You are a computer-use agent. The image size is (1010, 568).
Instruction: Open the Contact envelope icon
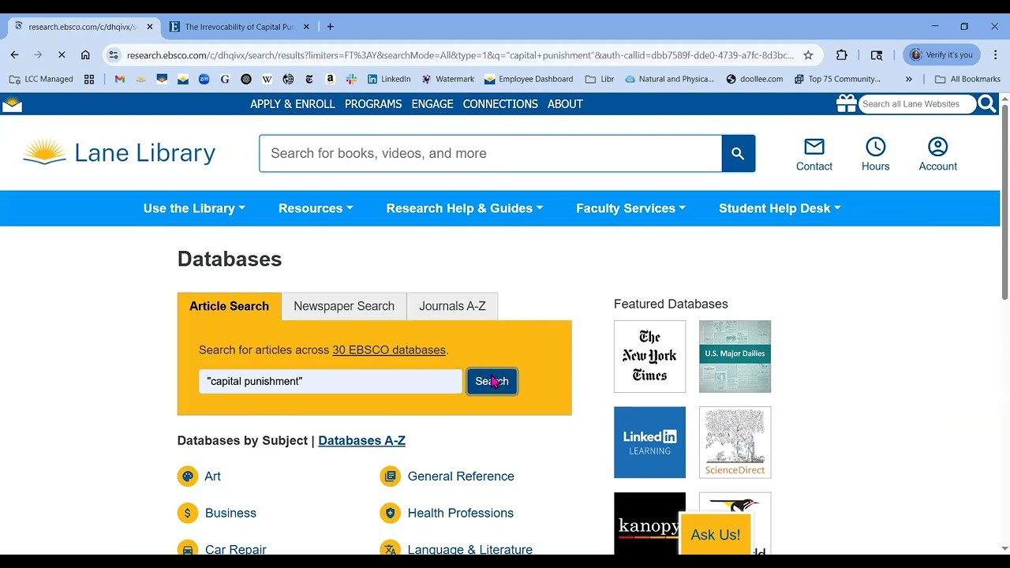click(814, 147)
